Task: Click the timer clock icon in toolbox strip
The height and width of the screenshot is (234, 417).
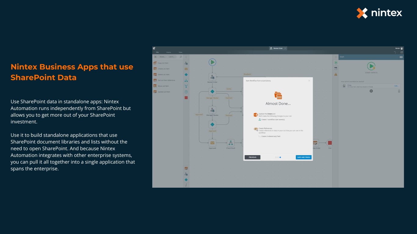Action: pos(186,92)
